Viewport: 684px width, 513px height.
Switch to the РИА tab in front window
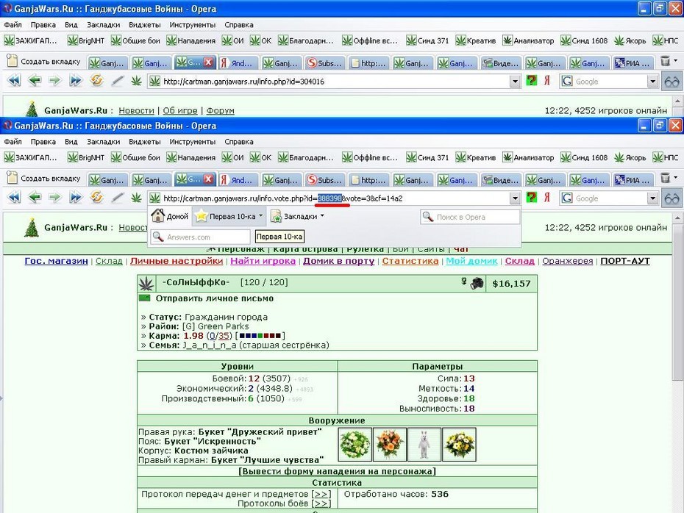(633, 179)
